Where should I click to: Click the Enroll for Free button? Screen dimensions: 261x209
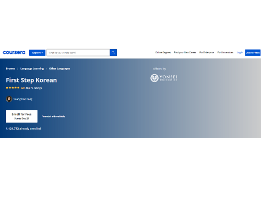[21, 117]
